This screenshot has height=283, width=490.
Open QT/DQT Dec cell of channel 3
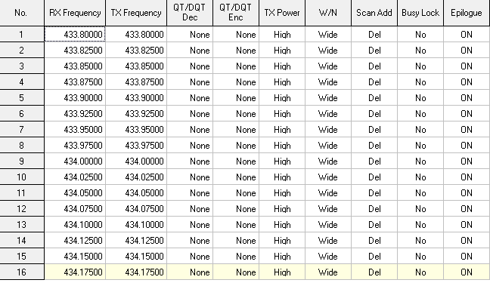[x=190, y=66]
